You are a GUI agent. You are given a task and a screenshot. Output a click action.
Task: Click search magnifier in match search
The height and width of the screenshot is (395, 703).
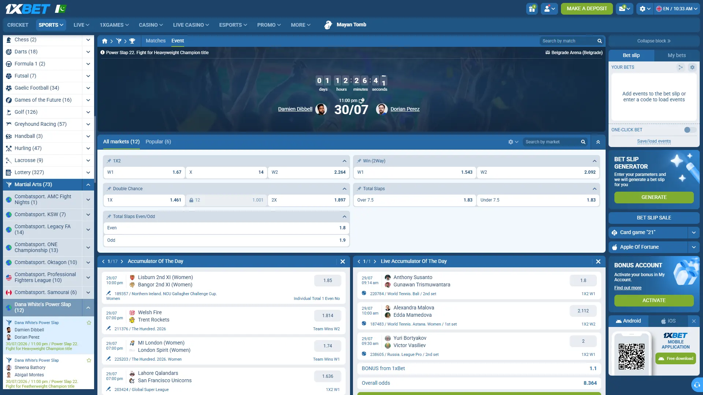tap(599, 41)
